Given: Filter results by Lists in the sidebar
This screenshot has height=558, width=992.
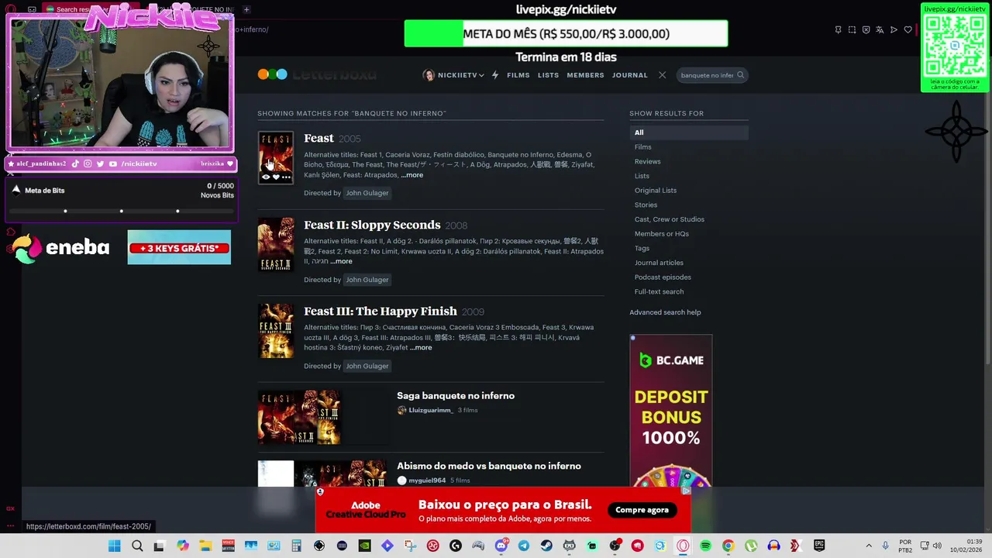Looking at the screenshot, I should [642, 176].
